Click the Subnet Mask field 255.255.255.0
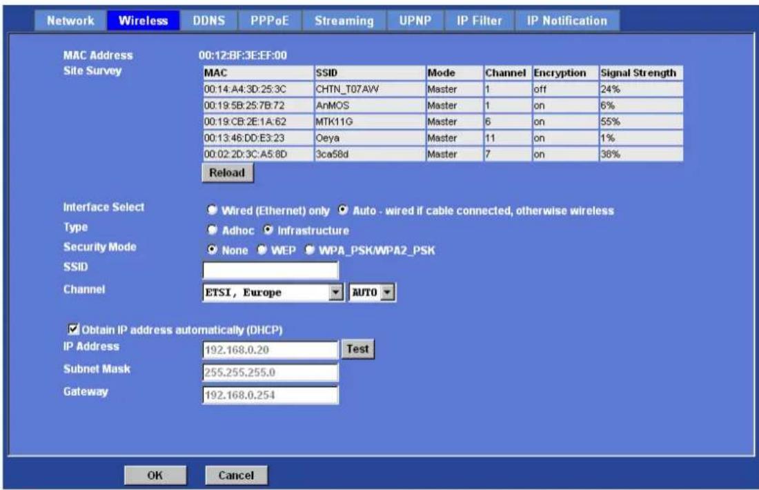The height and width of the screenshot is (490, 759). point(270,373)
